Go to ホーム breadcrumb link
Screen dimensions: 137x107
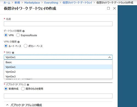[7, 3]
